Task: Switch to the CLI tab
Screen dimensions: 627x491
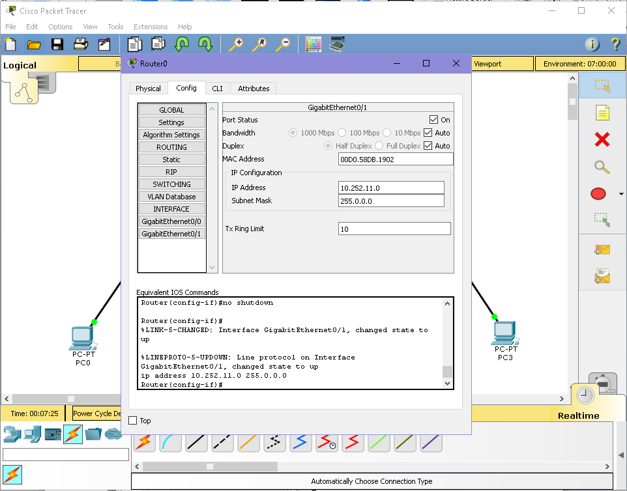Action: (217, 89)
